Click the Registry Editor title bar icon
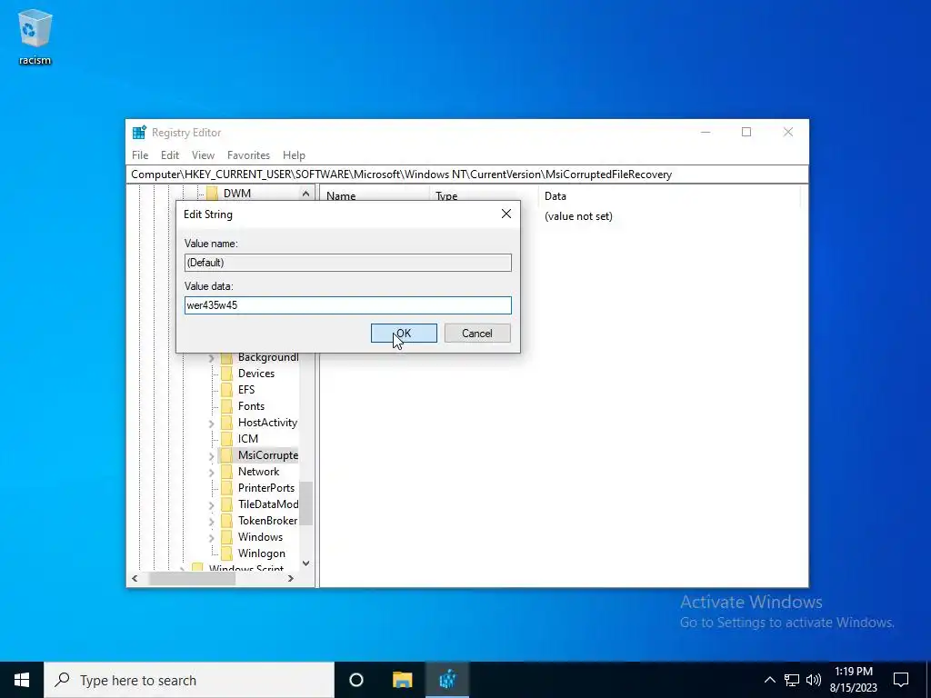 pos(139,133)
